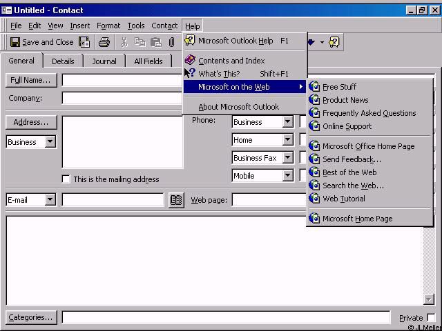Open the small toolbar dropdown arrow before help icon
The width and height of the screenshot is (442, 331).
click(322, 43)
